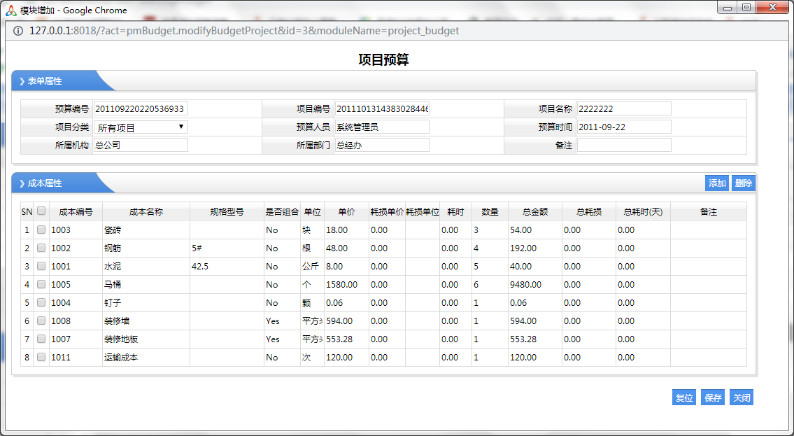The height and width of the screenshot is (436, 794).
Task: Focus the 预算时间 date field
Action: pos(624,127)
